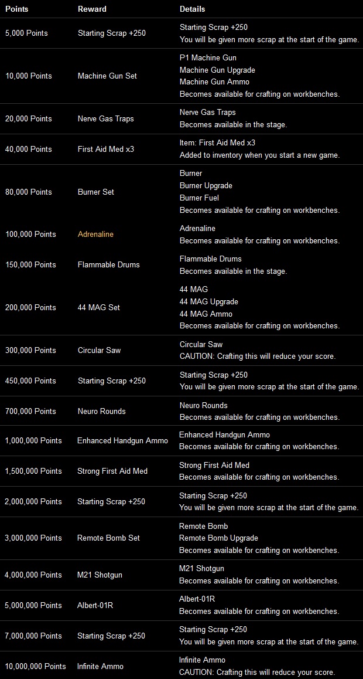Select the M21 Shotgun reward cell
Screen dimensions: 363x679
(x=100, y=575)
